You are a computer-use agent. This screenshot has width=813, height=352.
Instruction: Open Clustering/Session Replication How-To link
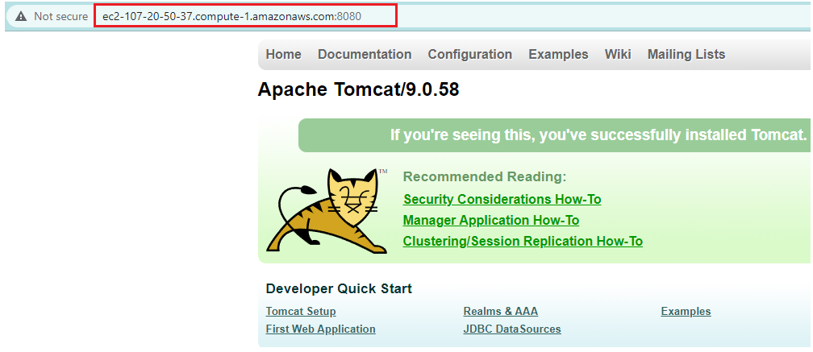(x=523, y=241)
